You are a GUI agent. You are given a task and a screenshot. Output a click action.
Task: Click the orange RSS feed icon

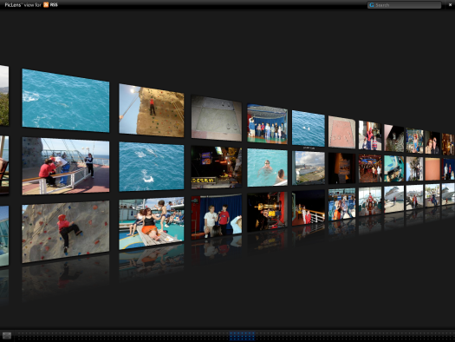click(46, 4)
